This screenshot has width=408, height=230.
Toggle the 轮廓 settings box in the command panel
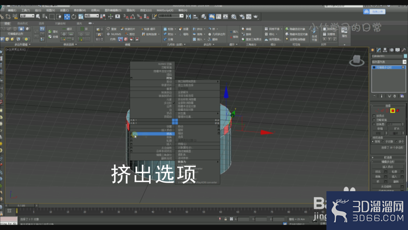pos(402,172)
